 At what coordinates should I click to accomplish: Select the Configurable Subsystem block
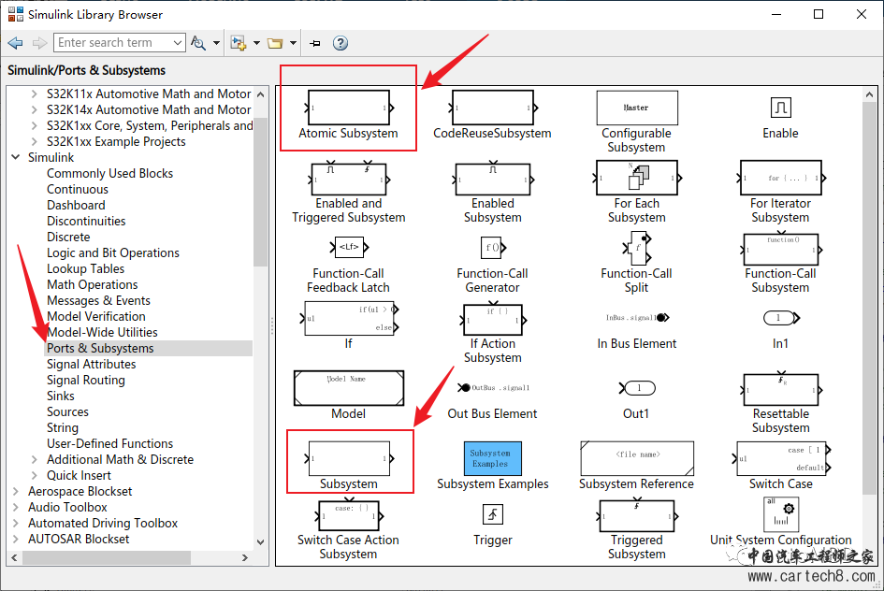point(636,108)
